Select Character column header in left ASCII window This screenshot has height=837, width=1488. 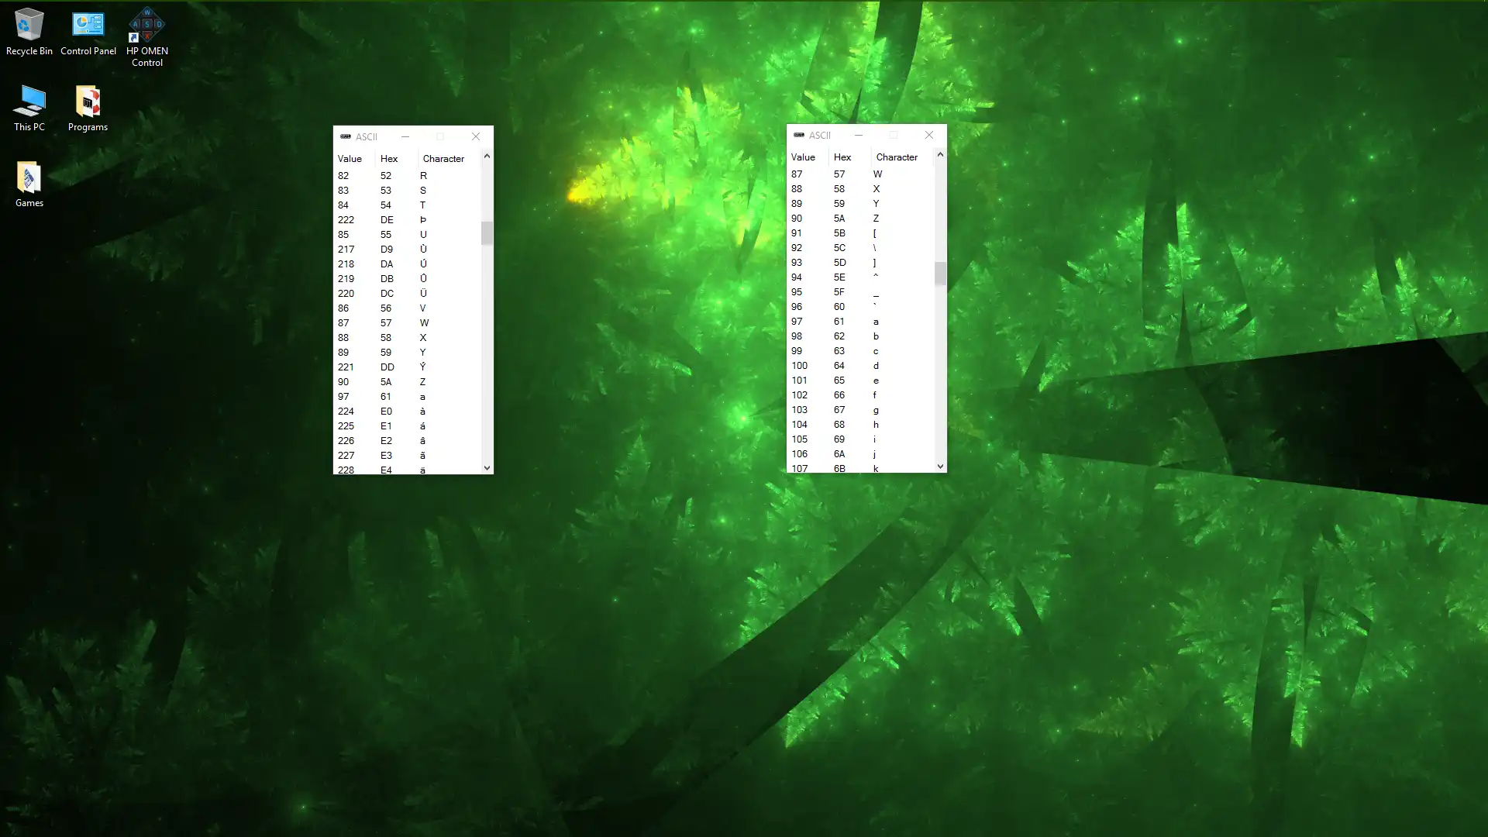coord(443,158)
